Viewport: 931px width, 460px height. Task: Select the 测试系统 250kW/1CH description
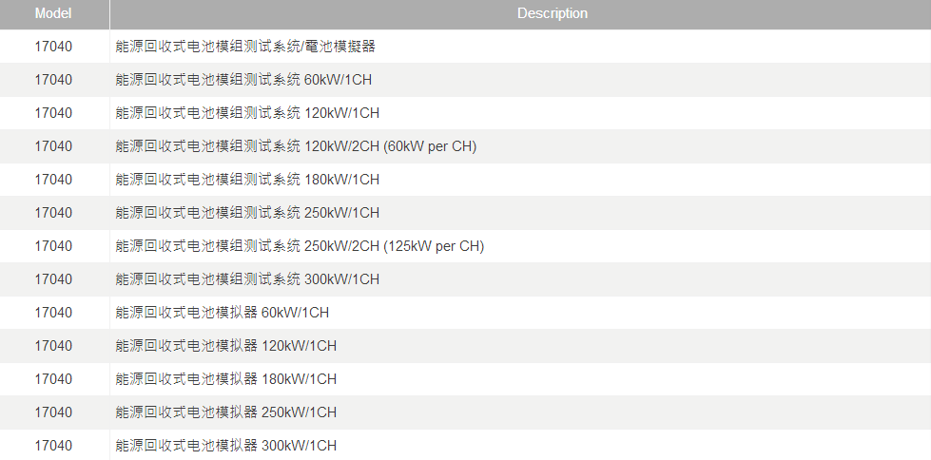pos(247,212)
